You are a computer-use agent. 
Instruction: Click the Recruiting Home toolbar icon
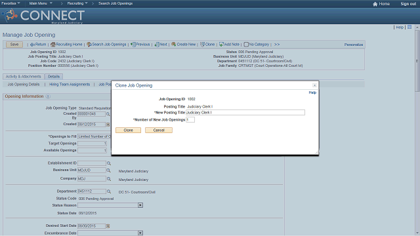(x=52, y=45)
